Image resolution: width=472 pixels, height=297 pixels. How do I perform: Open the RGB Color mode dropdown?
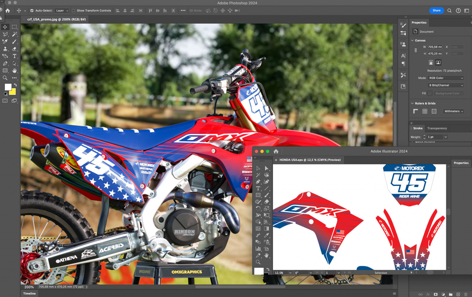point(445,78)
